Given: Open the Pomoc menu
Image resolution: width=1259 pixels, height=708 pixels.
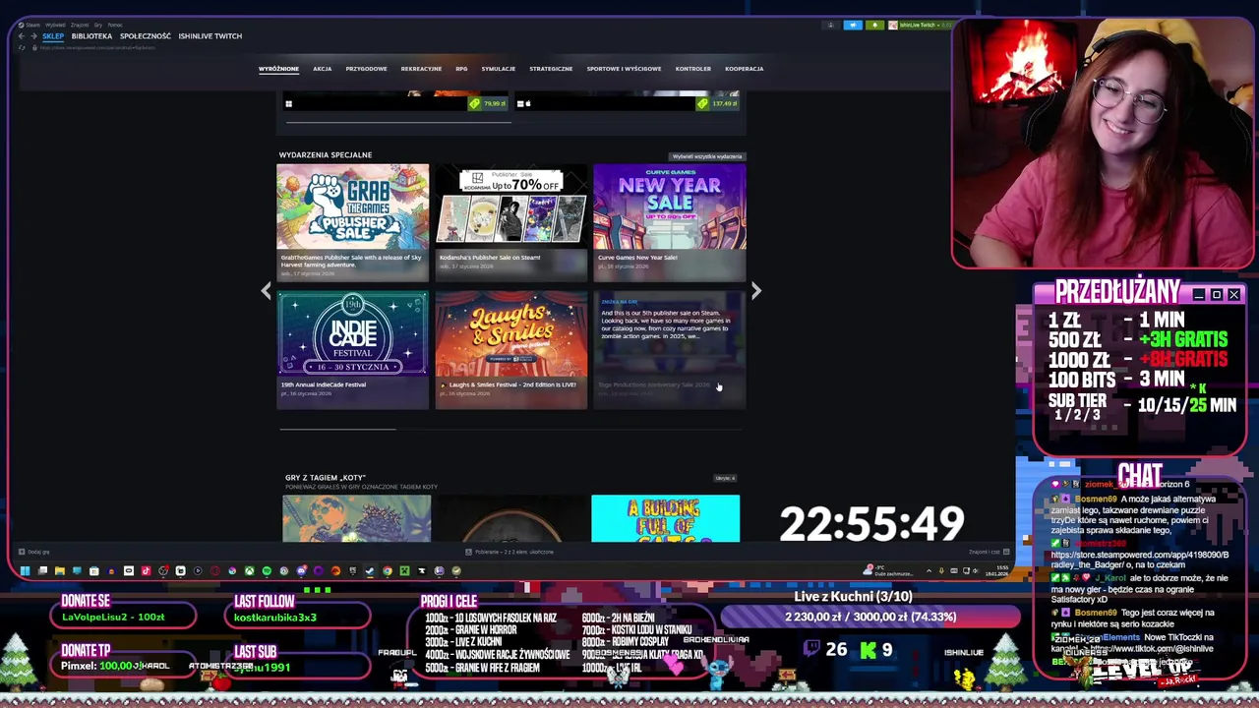Looking at the screenshot, I should coord(115,25).
